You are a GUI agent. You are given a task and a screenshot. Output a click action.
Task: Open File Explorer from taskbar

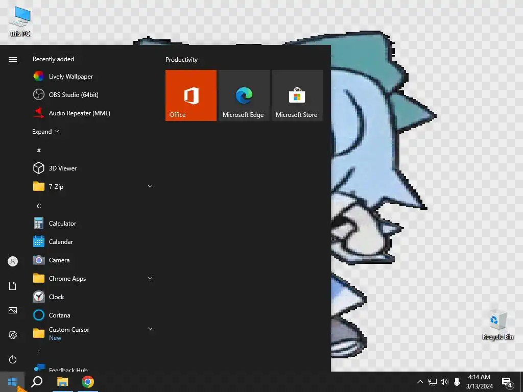click(62, 382)
